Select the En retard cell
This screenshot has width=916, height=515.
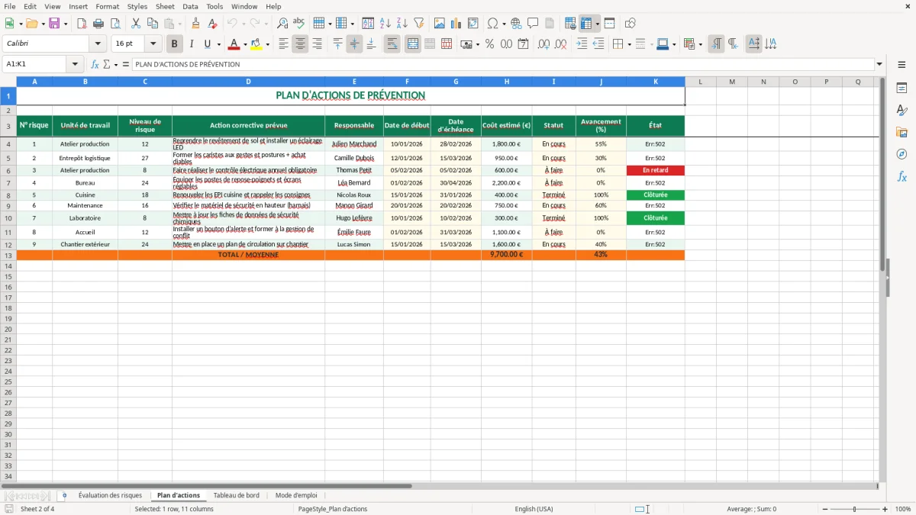tap(655, 170)
